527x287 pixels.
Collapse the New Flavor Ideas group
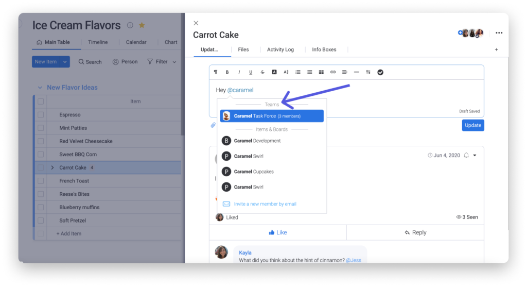[40, 88]
